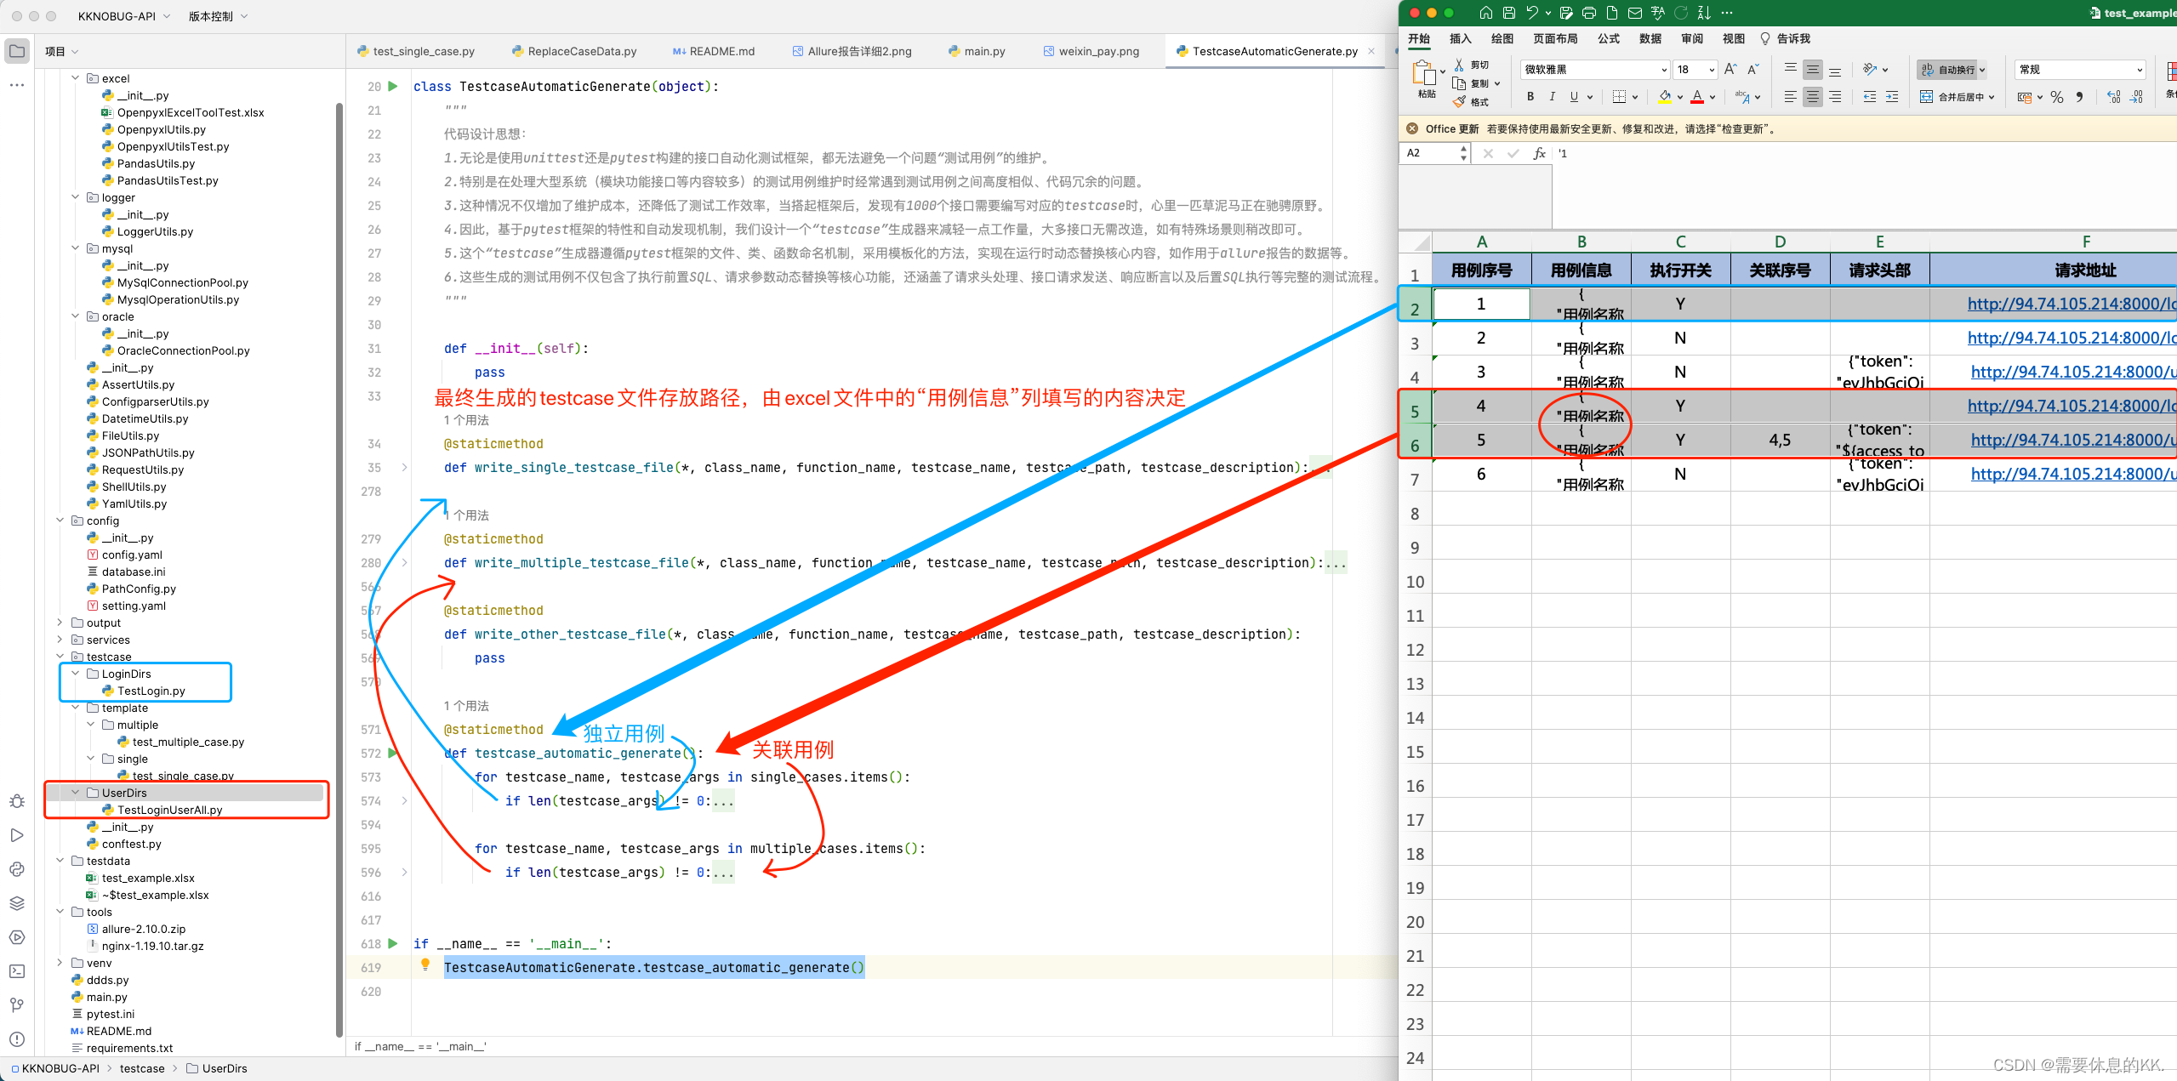
Task: Toggle Wrap Text (自动换行) button in Excel
Action: (1952, 70)
